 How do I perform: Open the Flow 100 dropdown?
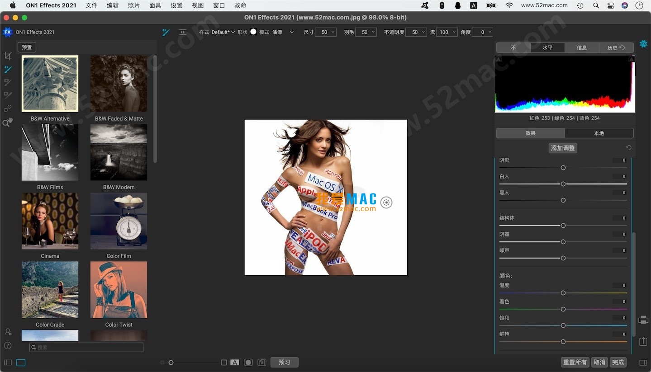coord(447,32)
